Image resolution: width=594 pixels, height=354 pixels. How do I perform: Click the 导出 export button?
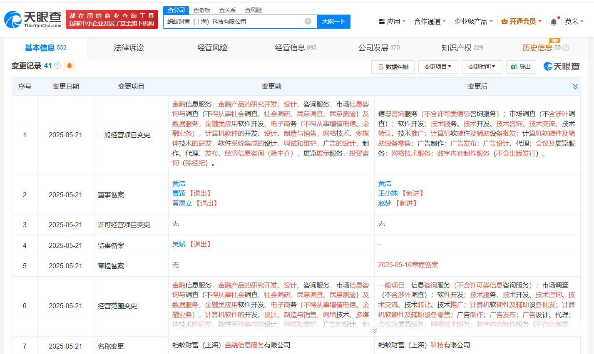coord(521,67)
